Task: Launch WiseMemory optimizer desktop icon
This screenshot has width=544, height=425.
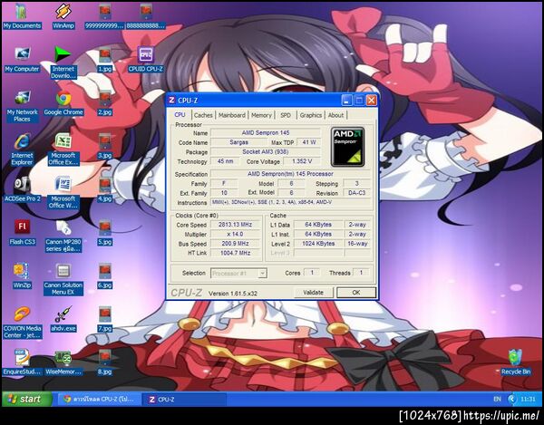Action: (x=63, y=362)
